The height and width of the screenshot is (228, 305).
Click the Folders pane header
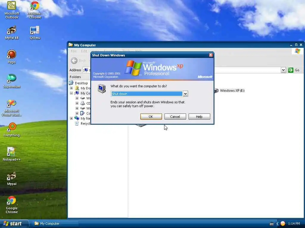(75, 77)
